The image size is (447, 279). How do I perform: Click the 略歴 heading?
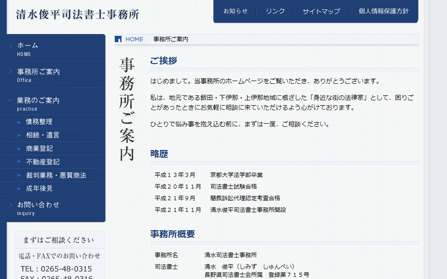159,154
